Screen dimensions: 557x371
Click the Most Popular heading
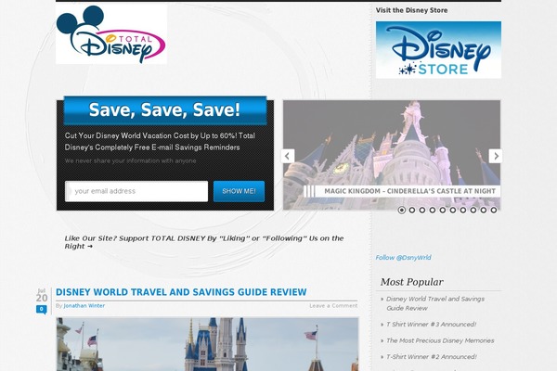click(411, 282)
